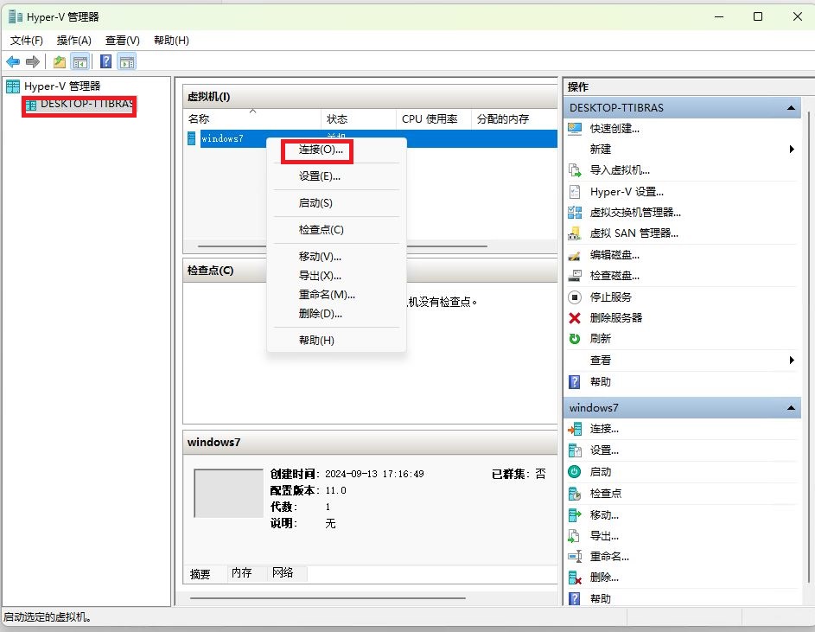Sort virtual machines by the 名称 column
The image size is (815, 632).
252,119
